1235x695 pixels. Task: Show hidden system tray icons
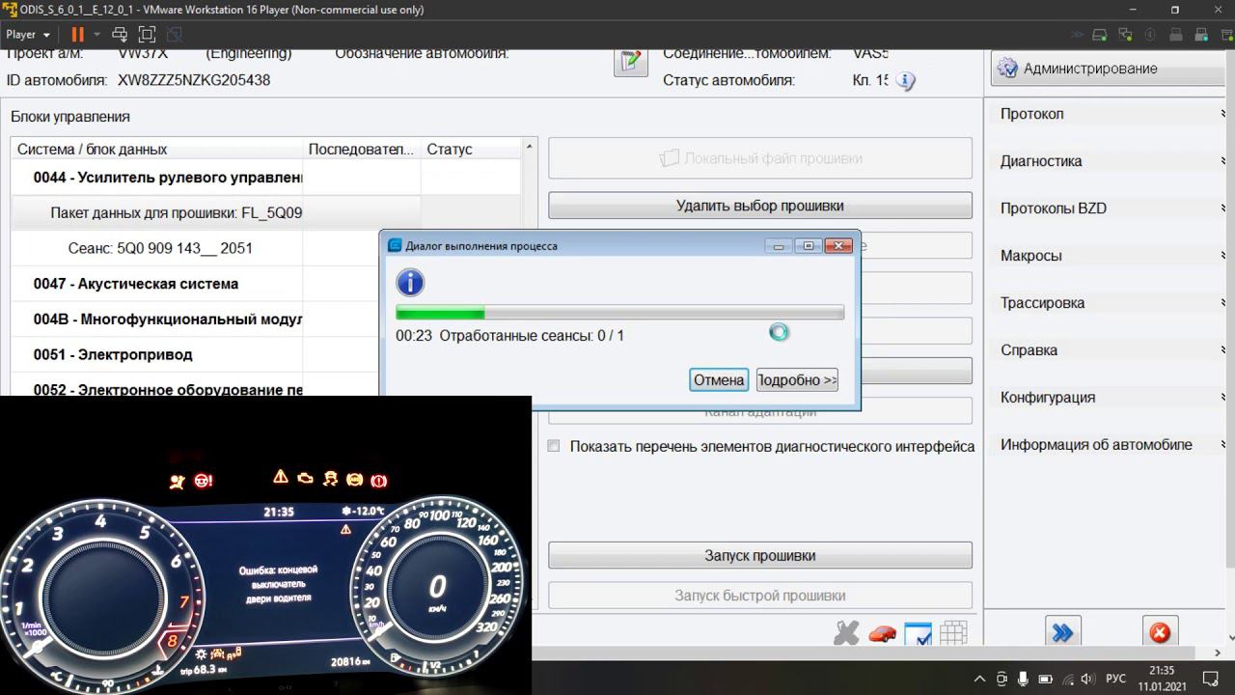980,679
